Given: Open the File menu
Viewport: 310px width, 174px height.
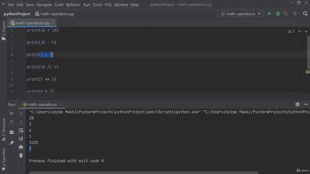Looking at the screenshot, I should (x=11, y=4).
